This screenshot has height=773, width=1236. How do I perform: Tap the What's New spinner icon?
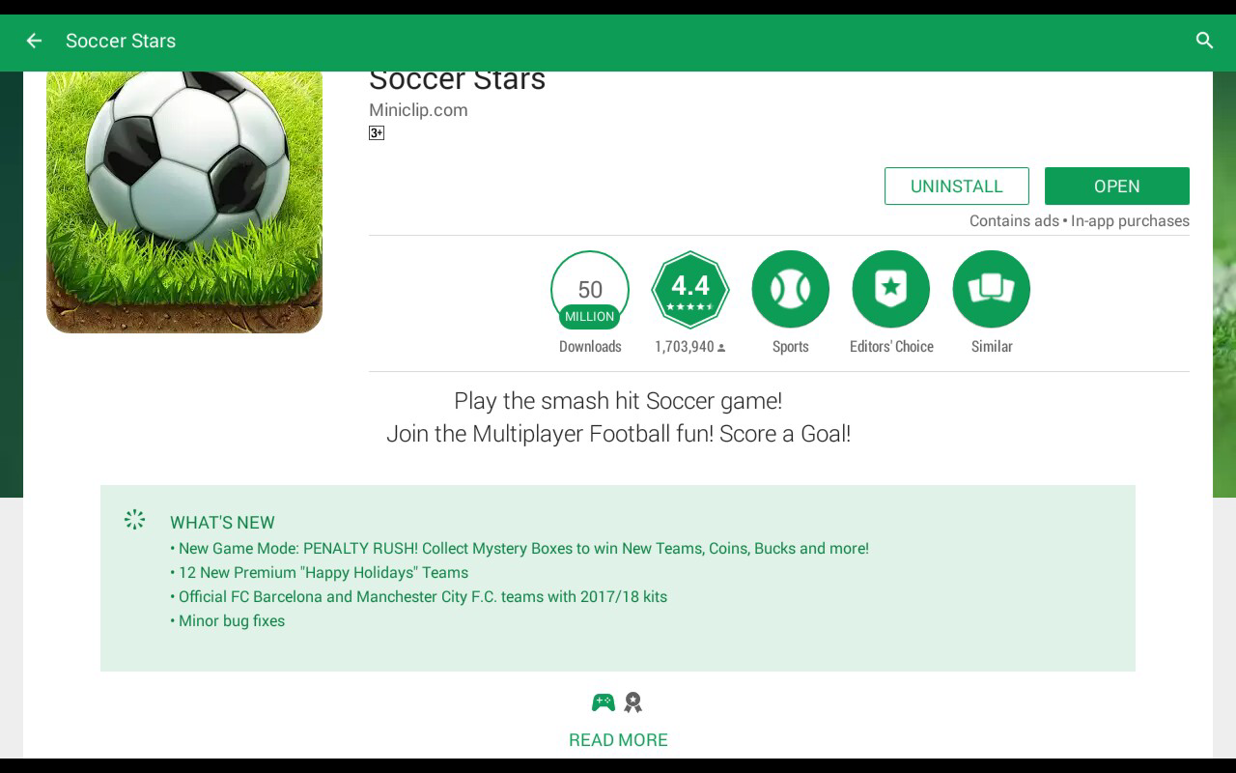tap(135, 520)
